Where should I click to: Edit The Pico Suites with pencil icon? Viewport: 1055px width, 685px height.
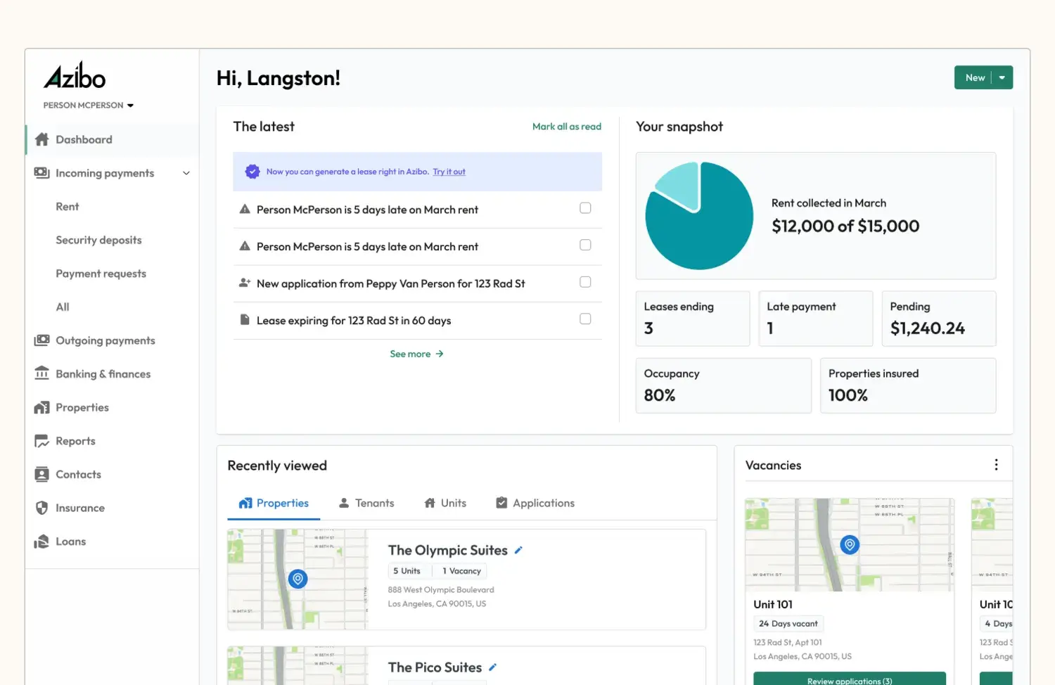pos(492,667)
